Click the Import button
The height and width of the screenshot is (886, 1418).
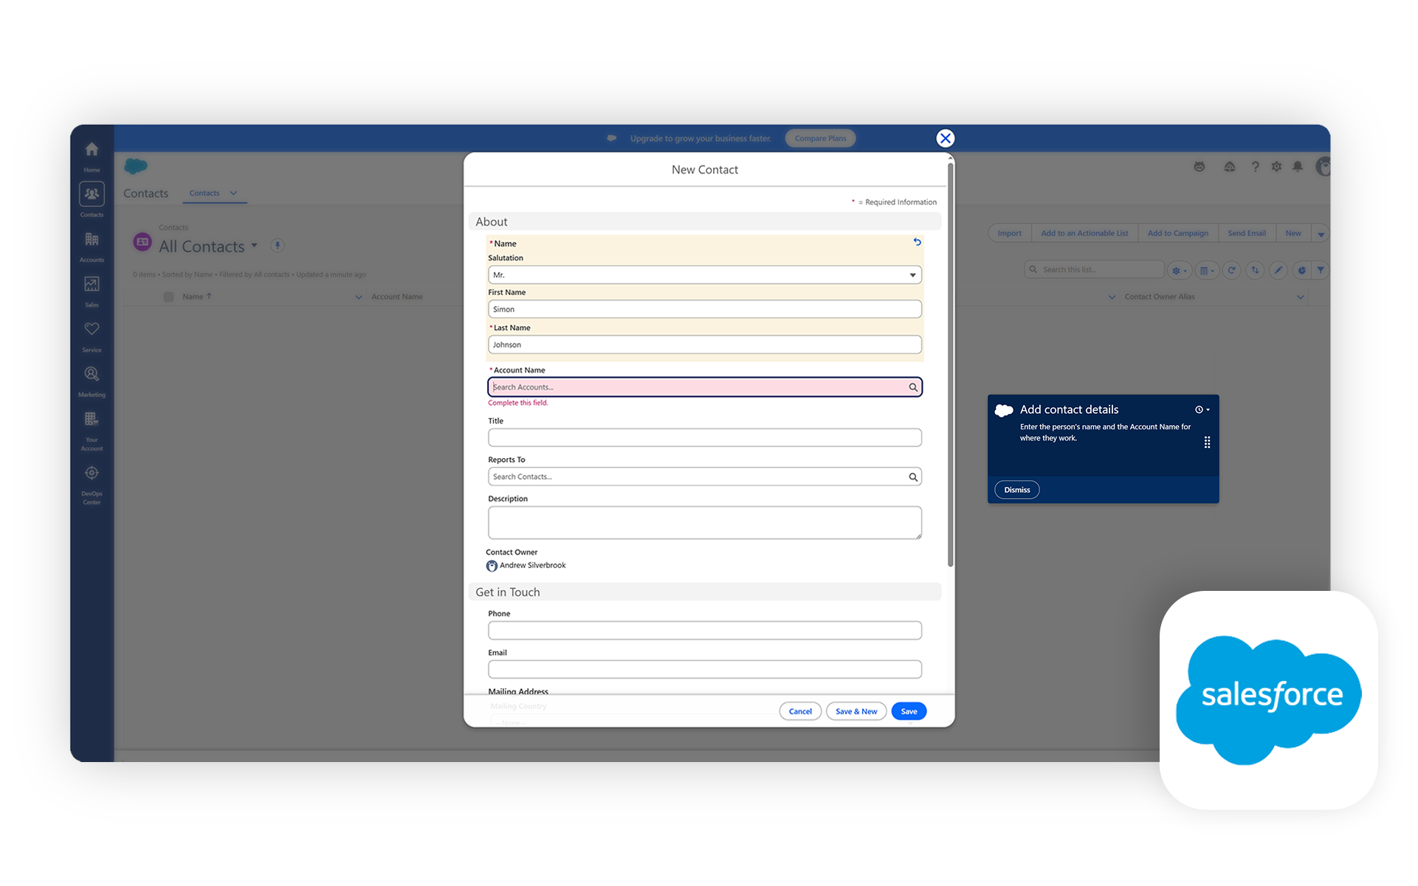[x=1009, y=234]
